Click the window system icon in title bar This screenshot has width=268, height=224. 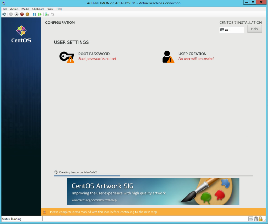(4, 3)
